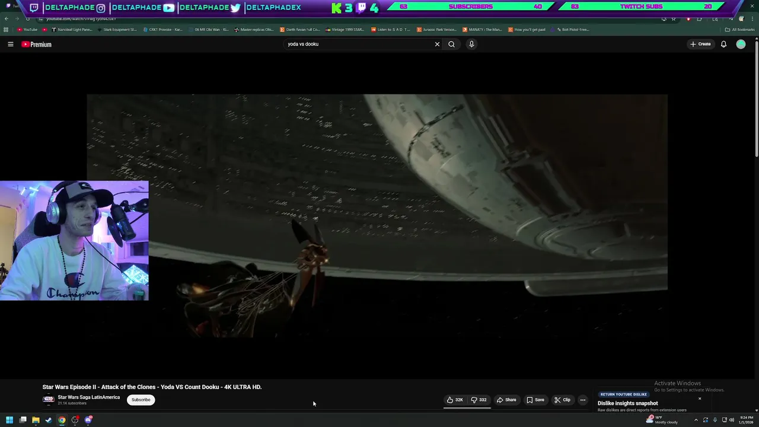Open the Master replicas Obi bookmark

click(254, 30)
